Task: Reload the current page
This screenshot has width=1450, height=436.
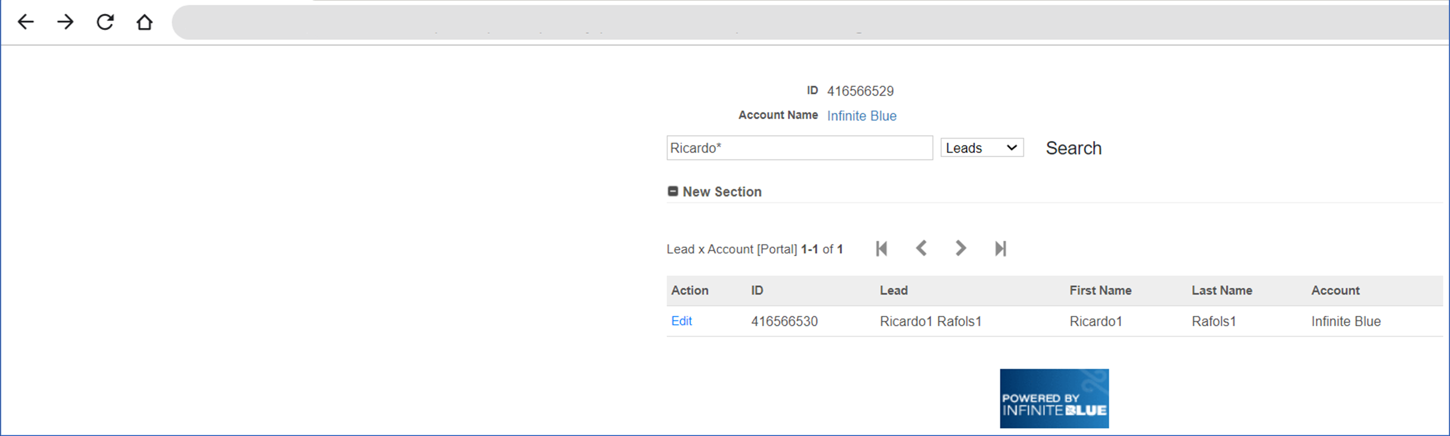Action: click(105, 22)
